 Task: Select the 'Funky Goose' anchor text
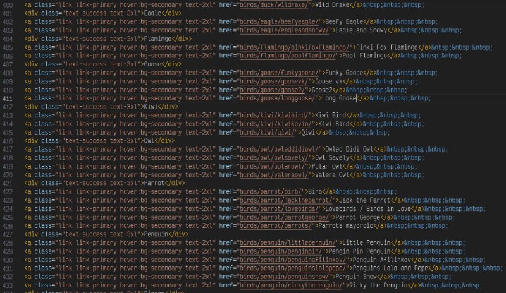(344, 73)
